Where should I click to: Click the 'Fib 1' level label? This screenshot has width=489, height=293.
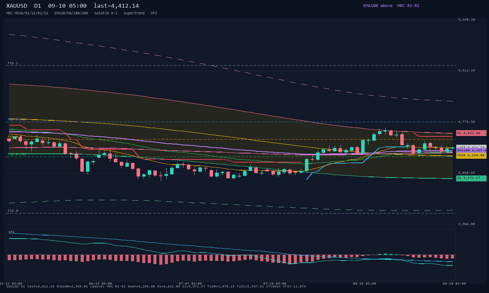[13, 63]
